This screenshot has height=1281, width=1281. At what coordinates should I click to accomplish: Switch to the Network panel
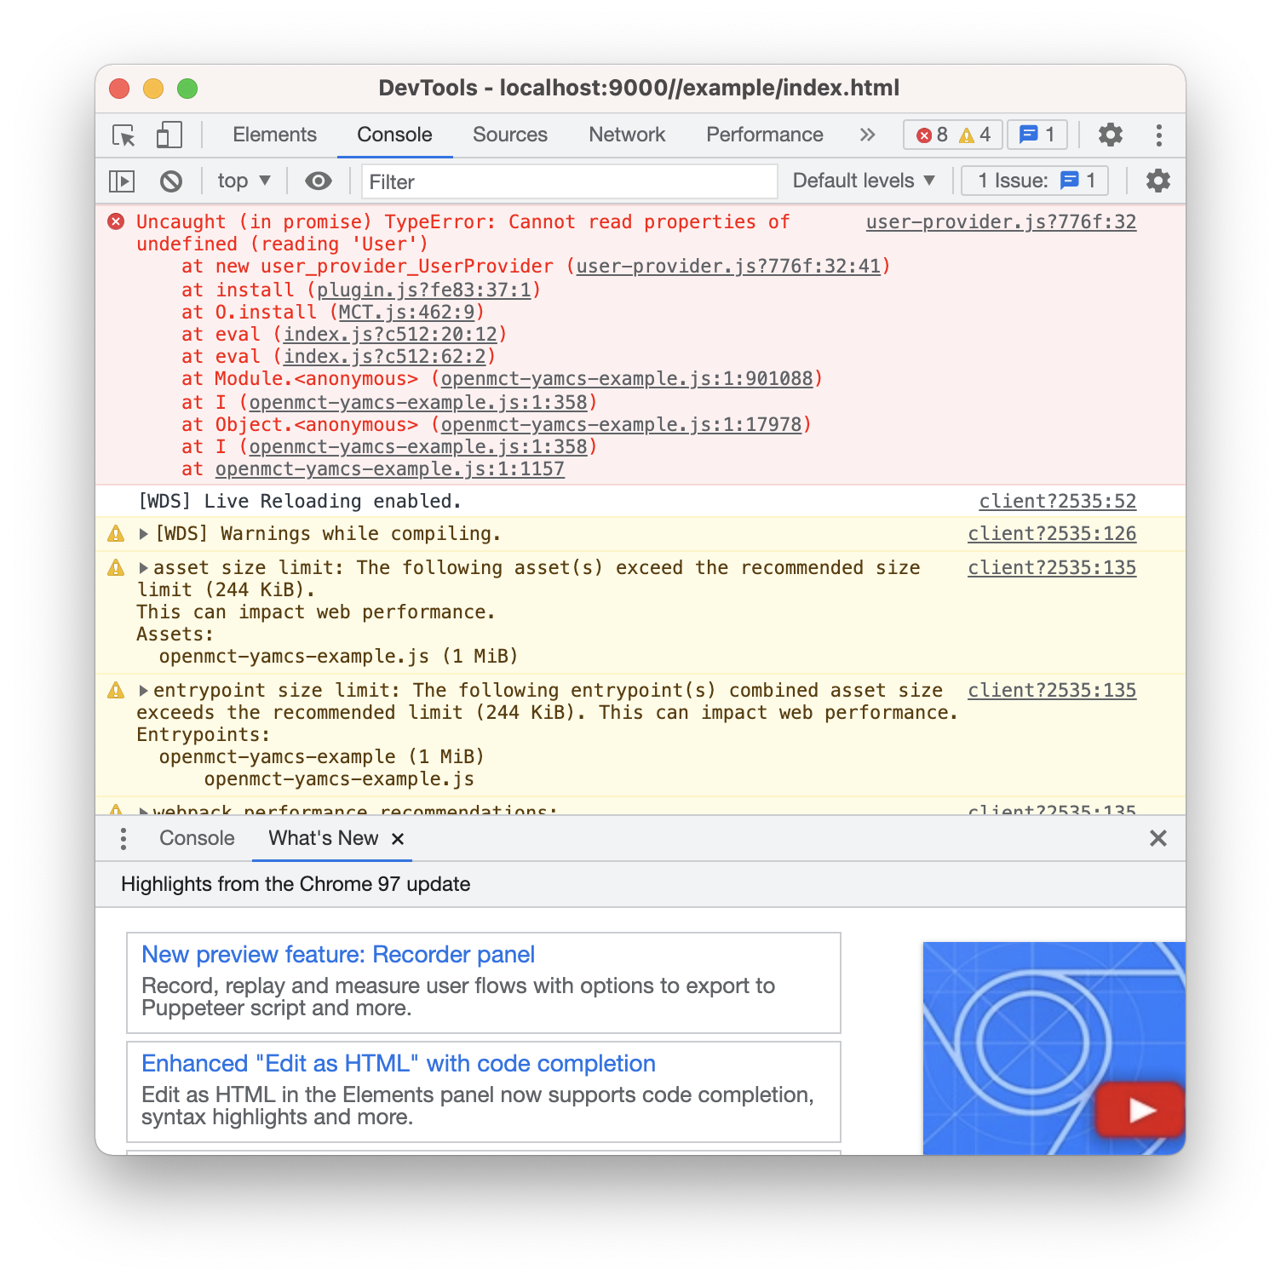[626, 135]
